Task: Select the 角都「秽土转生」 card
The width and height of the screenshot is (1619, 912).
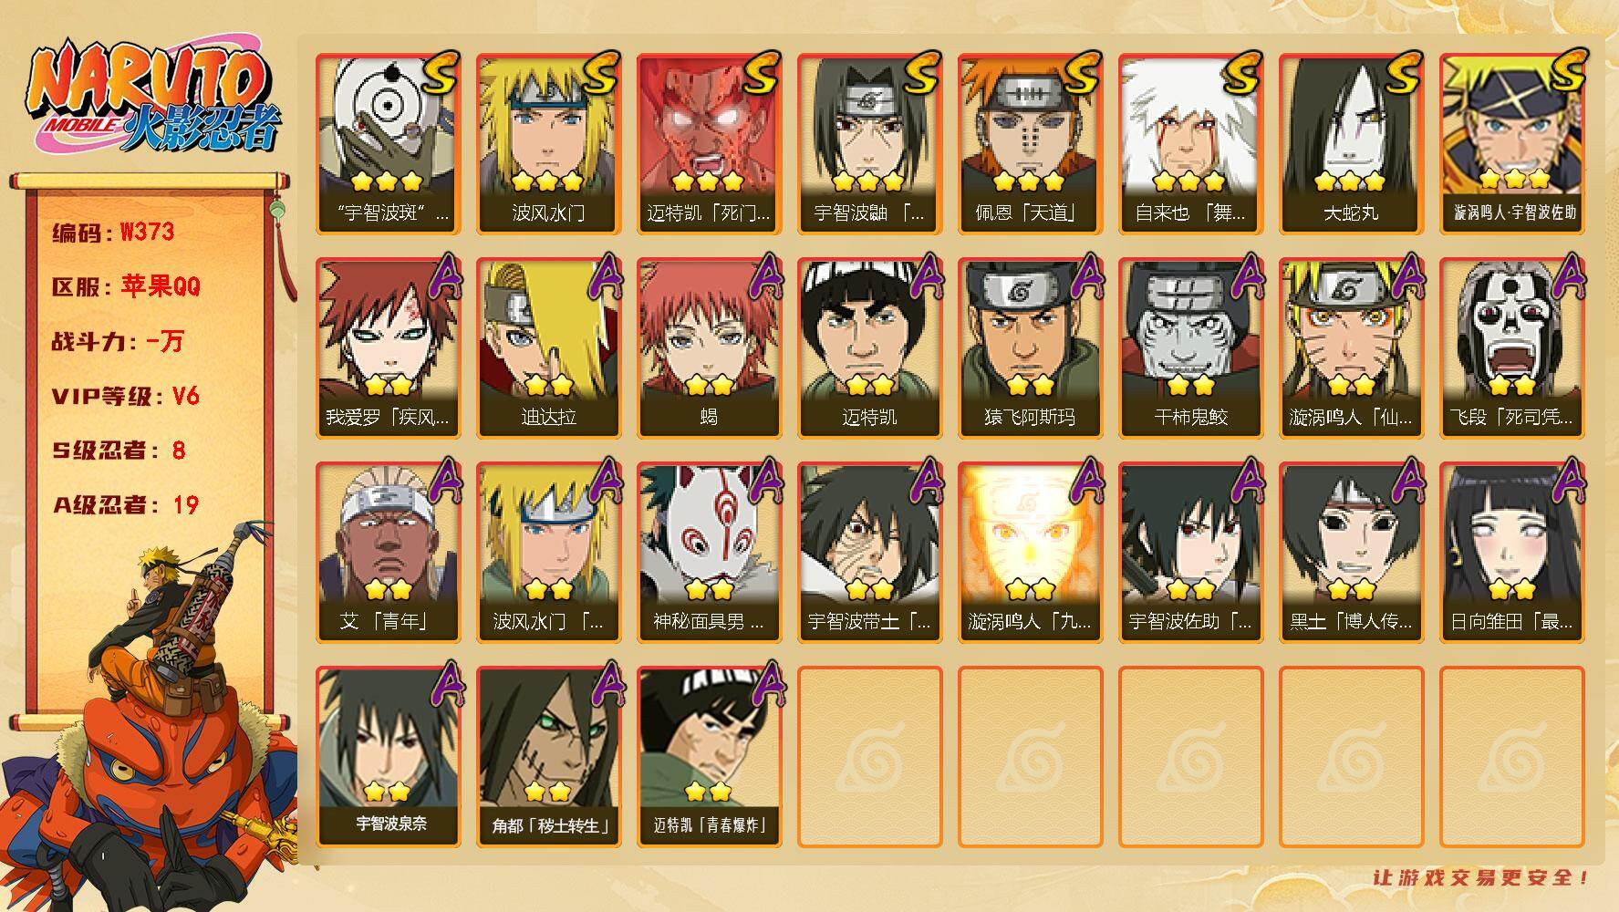Action: click(x=548, y=756)
